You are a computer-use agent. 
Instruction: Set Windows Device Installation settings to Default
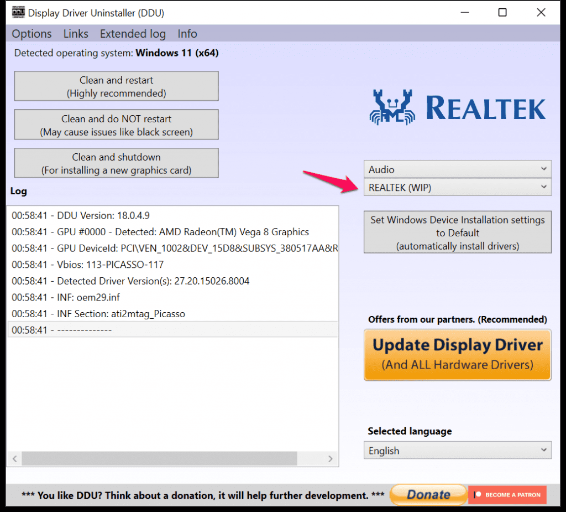[x=457, y=232]
